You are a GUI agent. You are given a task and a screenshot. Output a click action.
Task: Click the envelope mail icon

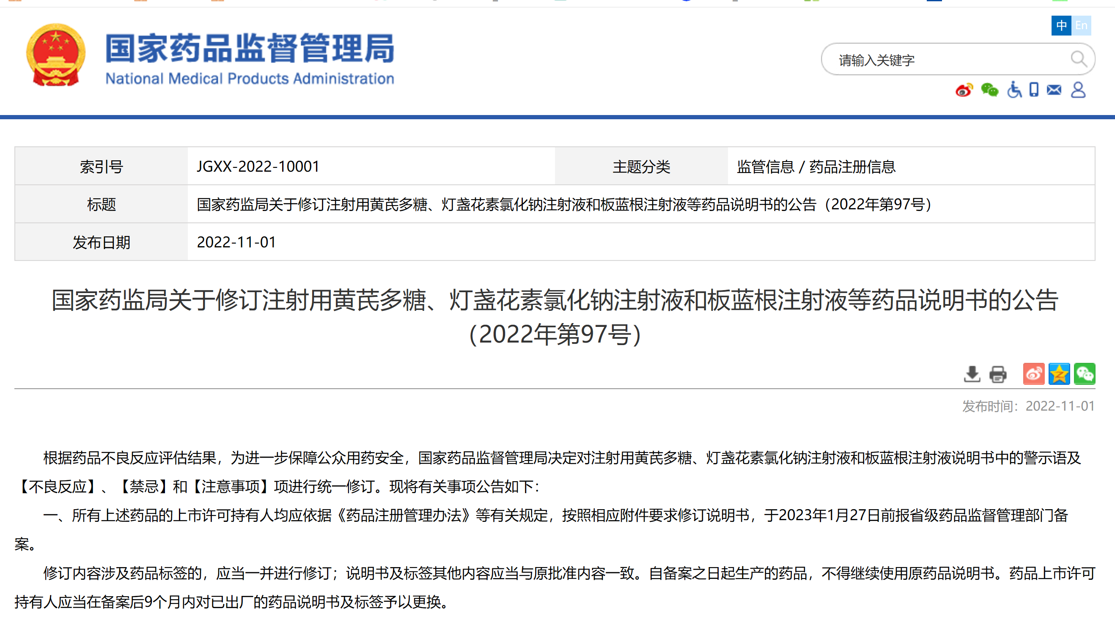[x=1054, y=90]
